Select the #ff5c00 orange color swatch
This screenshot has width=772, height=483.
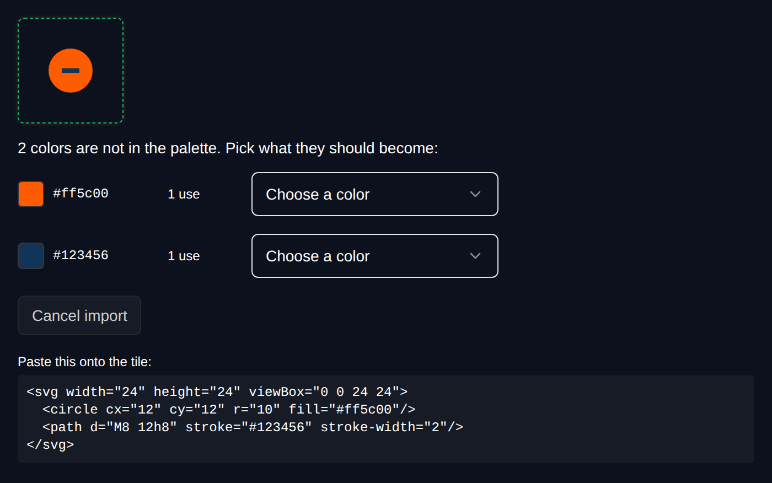coord(31,194)
